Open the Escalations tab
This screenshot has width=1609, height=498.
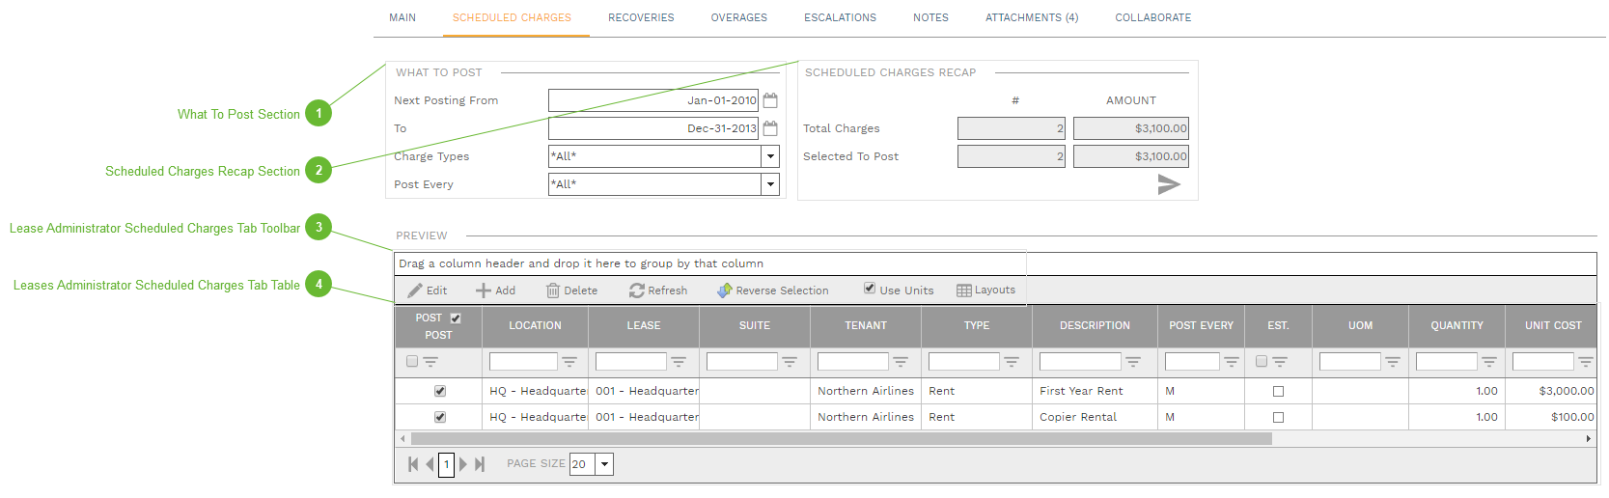coord(841,17)
